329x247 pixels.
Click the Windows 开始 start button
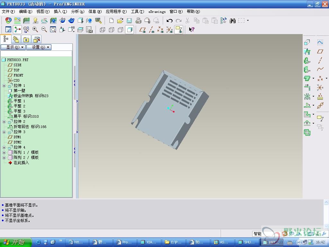[x=15, y=242]
